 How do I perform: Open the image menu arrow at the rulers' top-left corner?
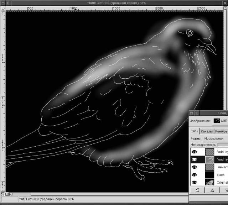[x=2, y=8]
